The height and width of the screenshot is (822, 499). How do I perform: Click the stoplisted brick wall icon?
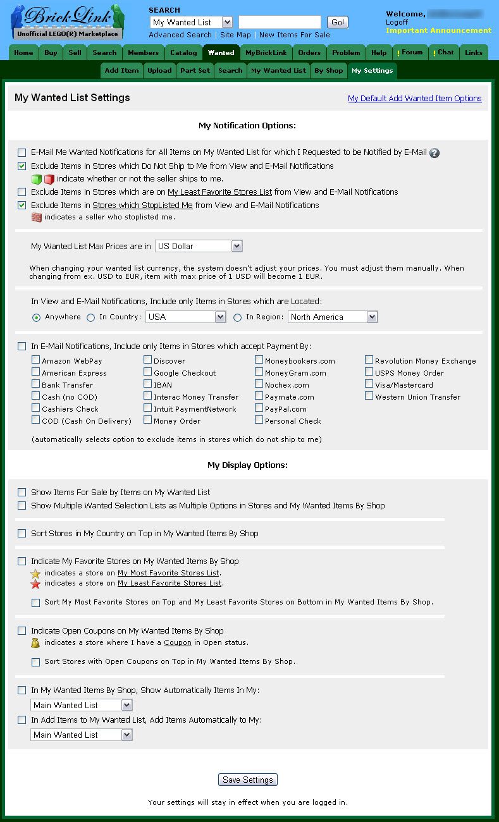coord(37,217)
